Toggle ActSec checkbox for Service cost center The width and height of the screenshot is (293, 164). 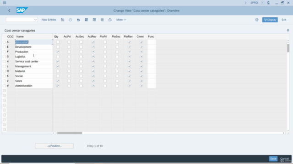pyautogui.click(x=81, y=61)
